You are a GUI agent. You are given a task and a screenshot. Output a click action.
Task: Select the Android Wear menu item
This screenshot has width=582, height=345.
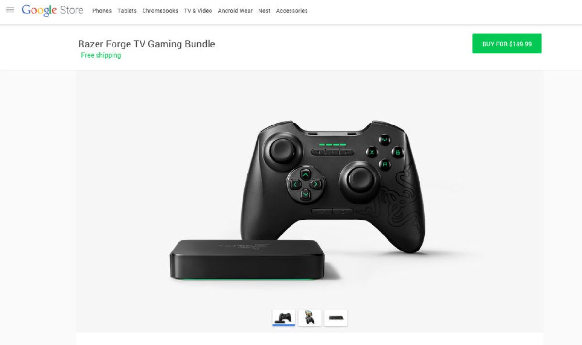coord(235,11)
